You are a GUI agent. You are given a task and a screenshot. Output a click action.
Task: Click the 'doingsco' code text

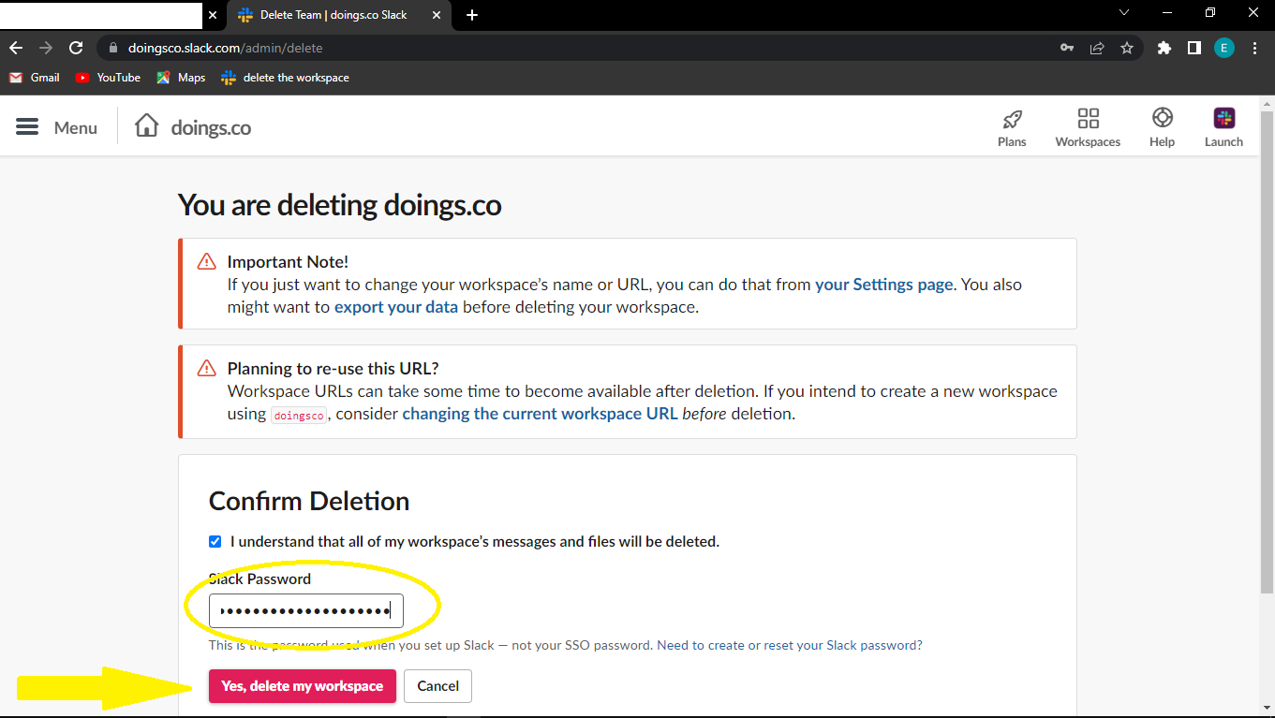point(299,415)
